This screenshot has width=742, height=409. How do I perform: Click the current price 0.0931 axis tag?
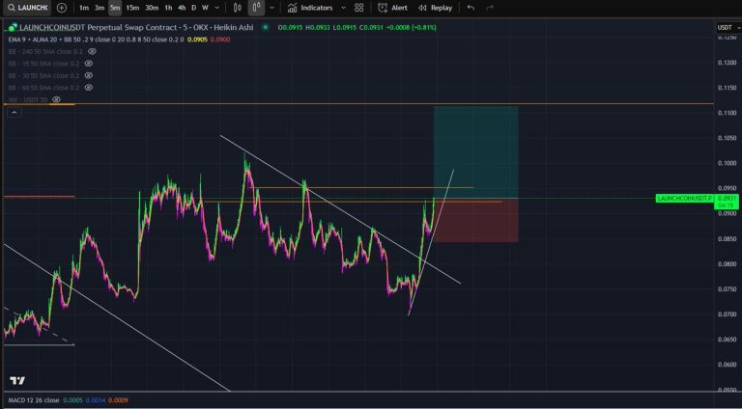coord(726,202)
